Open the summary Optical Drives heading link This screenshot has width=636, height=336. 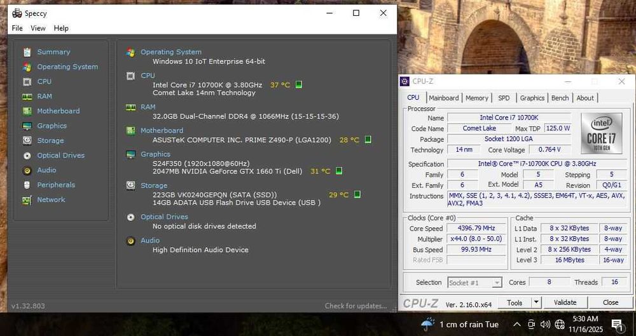point(164,217)
